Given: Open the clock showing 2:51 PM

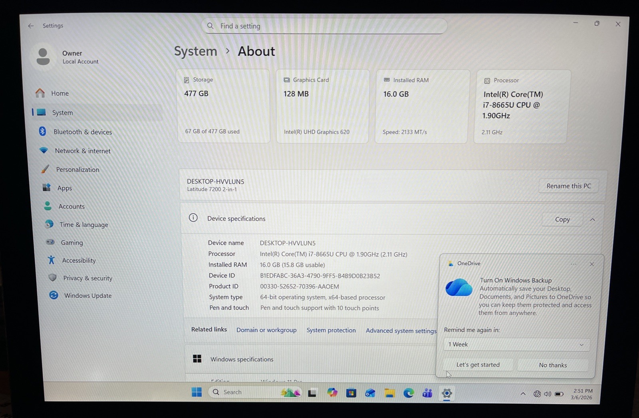Looking at the screenshot, I should point(582,394).
